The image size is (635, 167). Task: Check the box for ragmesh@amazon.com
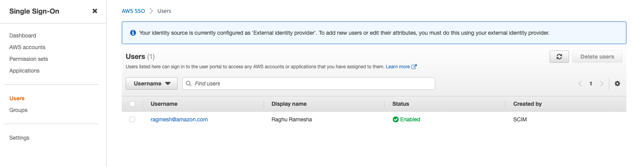click(x=132, y=119)
